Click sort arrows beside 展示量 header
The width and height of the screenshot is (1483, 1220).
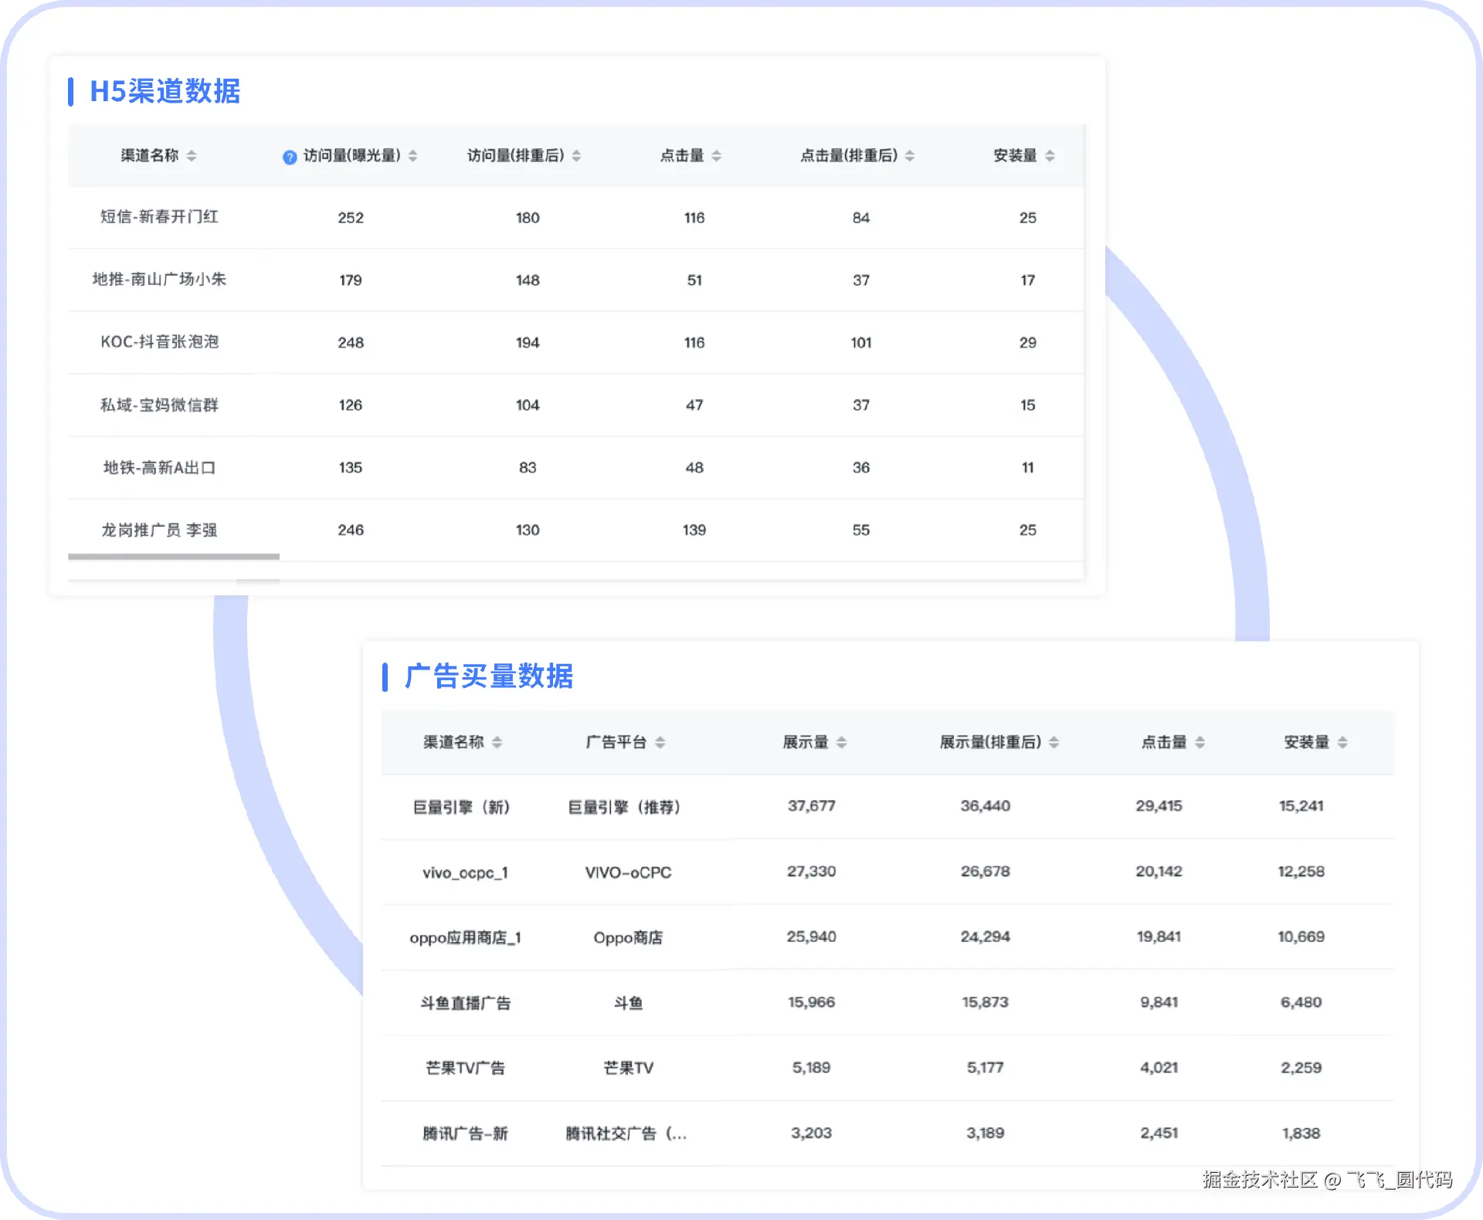tap(842, 742)
